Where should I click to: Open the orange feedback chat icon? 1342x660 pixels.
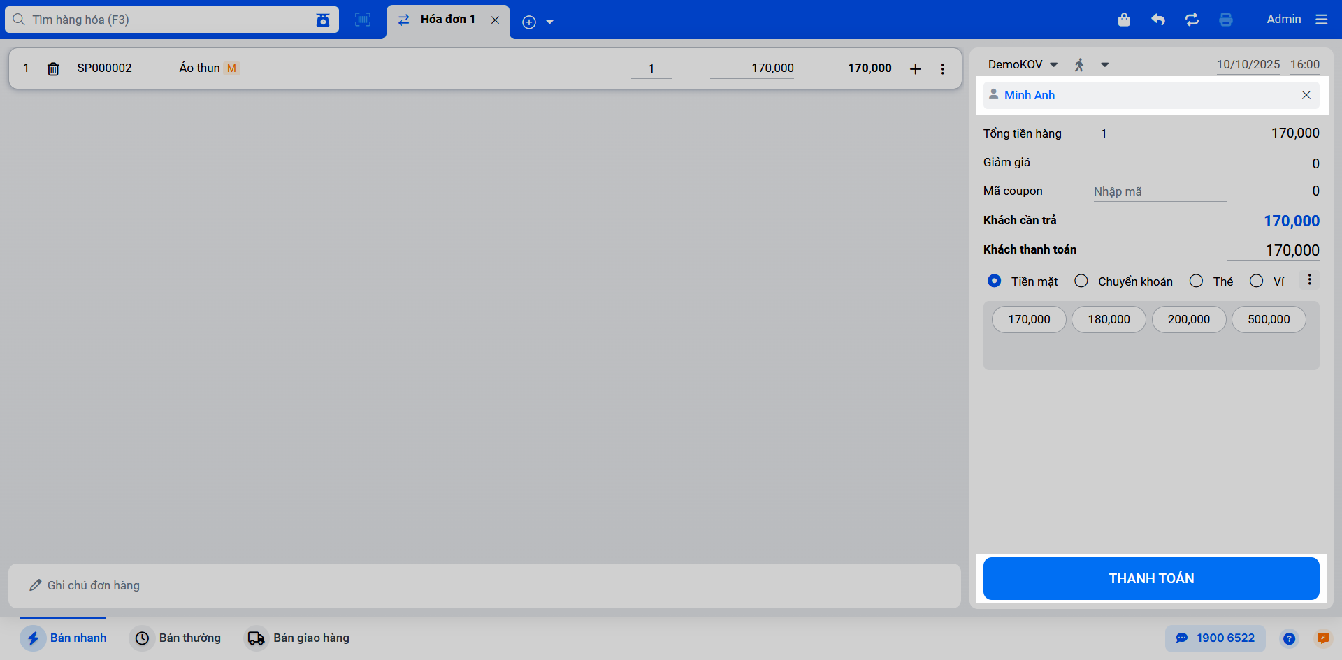(1323, 638)
